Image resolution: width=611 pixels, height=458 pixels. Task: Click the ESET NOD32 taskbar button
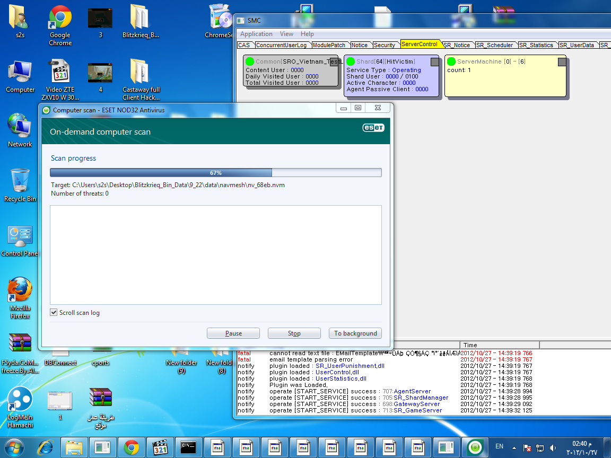(475, 448)
